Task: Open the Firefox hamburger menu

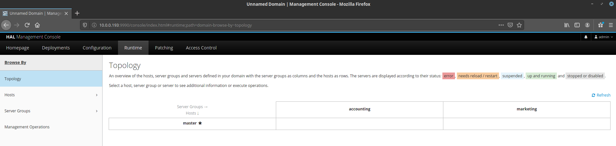Action: click(611, 25)
